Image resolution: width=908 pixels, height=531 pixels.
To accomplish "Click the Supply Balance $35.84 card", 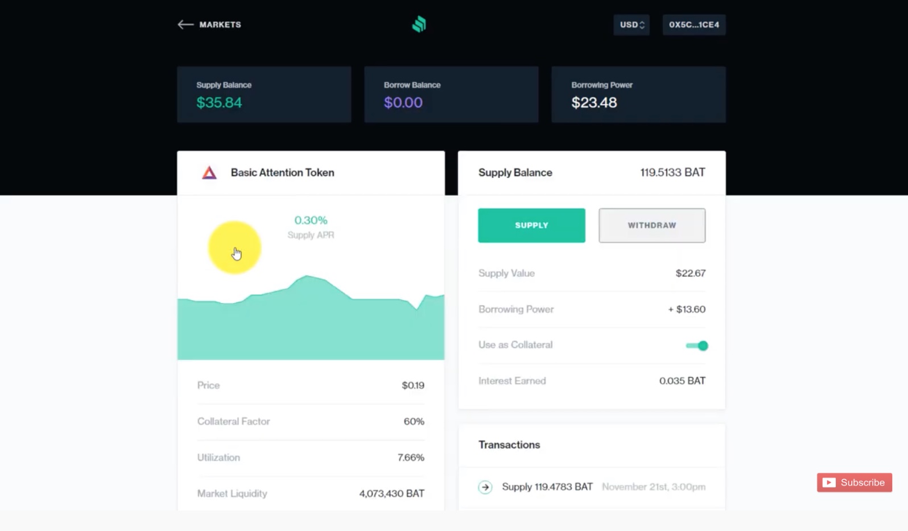I will tap(264, 94).
